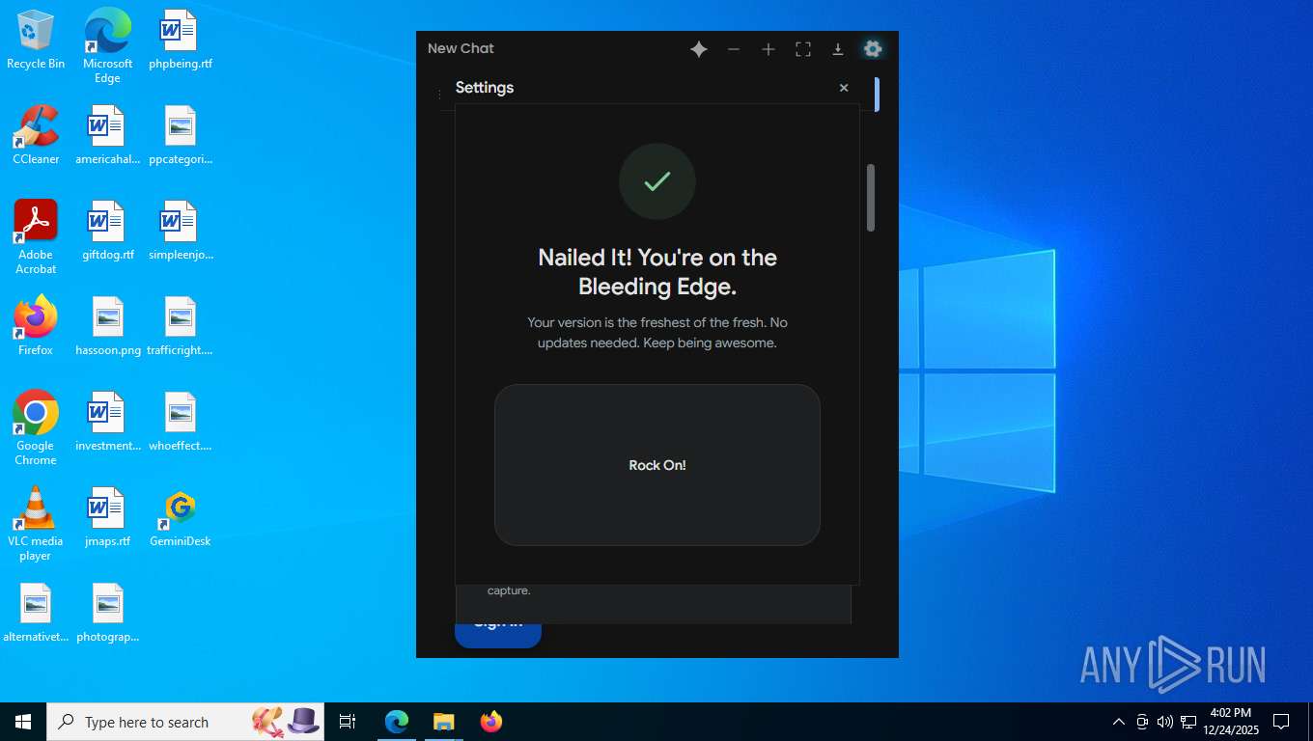This screenshot has width=1313, height=741.
Task: Open the settings gear in GeminiDesk
Action: coord(873,48)
